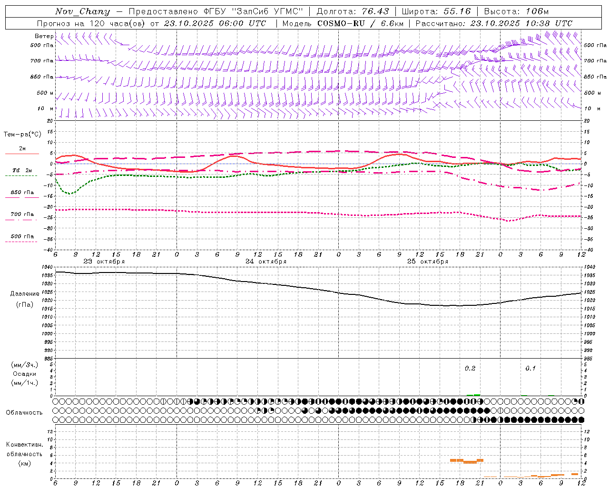Click the "Модель COSMO-RU / 6.6км" text
The image size is (609, 487).
click(x=343, y=23)
